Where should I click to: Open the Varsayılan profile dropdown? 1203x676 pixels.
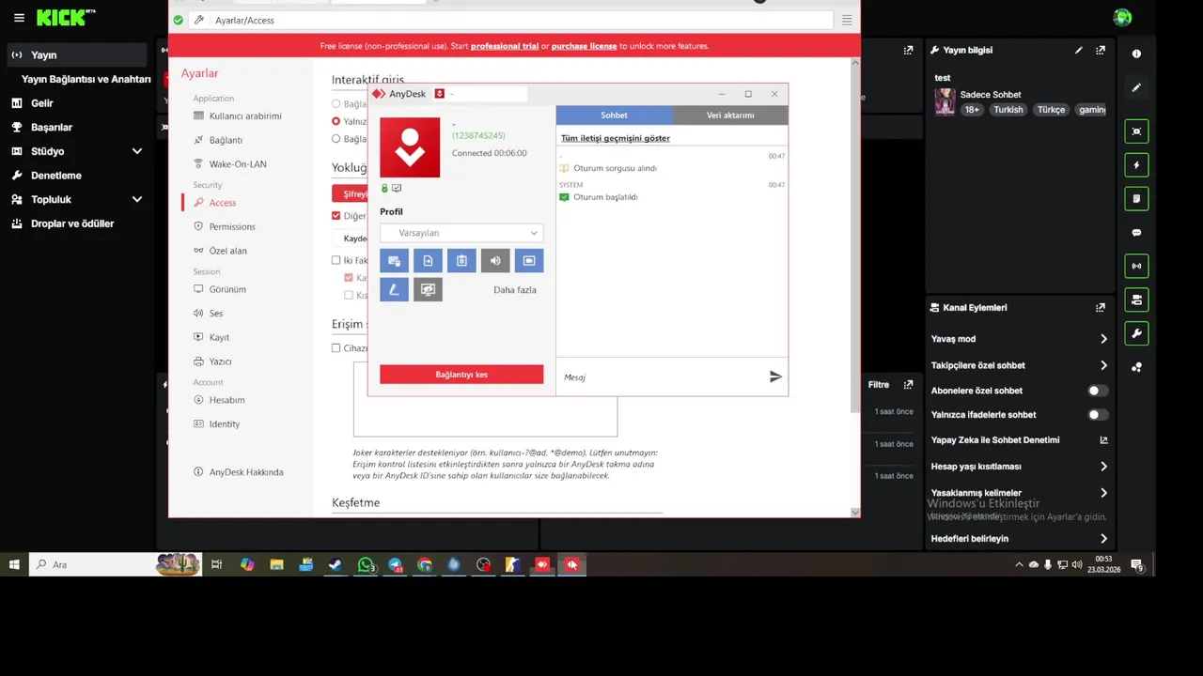461,233
